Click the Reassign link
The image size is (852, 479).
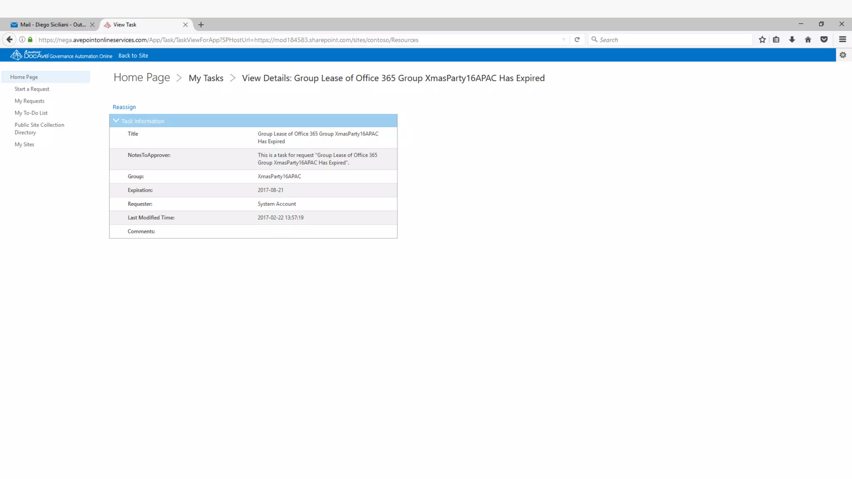tap(124, 107)
